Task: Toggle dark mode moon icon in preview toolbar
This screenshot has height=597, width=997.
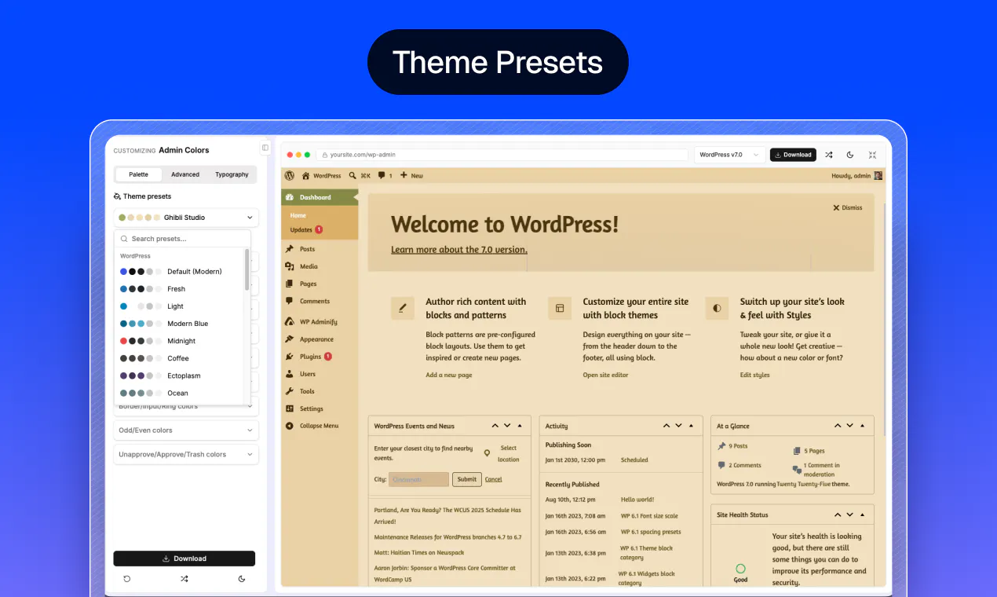Action: 850,155
